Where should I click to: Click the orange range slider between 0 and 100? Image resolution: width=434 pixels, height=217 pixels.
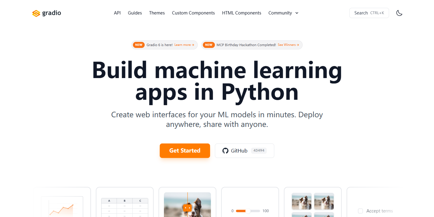248,211
